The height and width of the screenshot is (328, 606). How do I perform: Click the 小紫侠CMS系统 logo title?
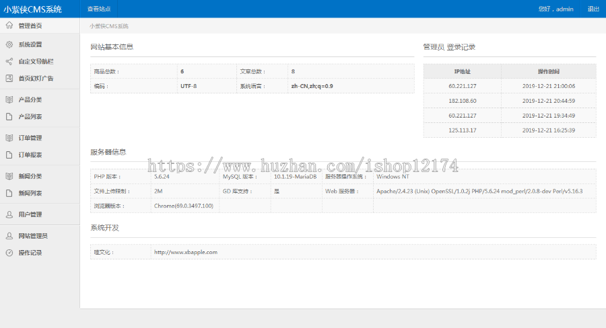tap(33, 9)
